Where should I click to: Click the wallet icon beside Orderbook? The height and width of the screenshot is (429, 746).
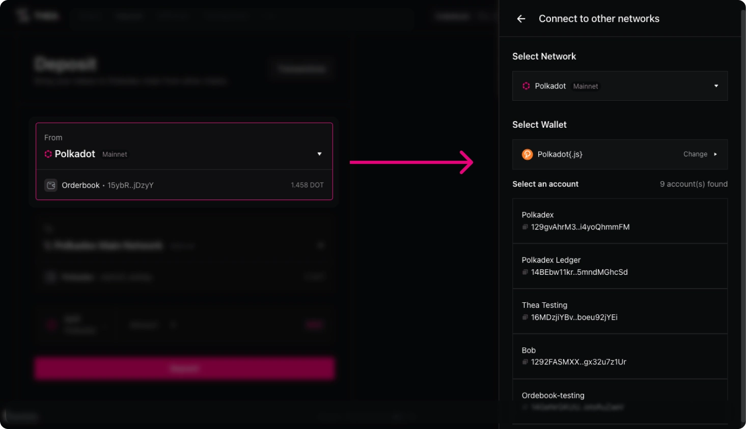(51, 185)
